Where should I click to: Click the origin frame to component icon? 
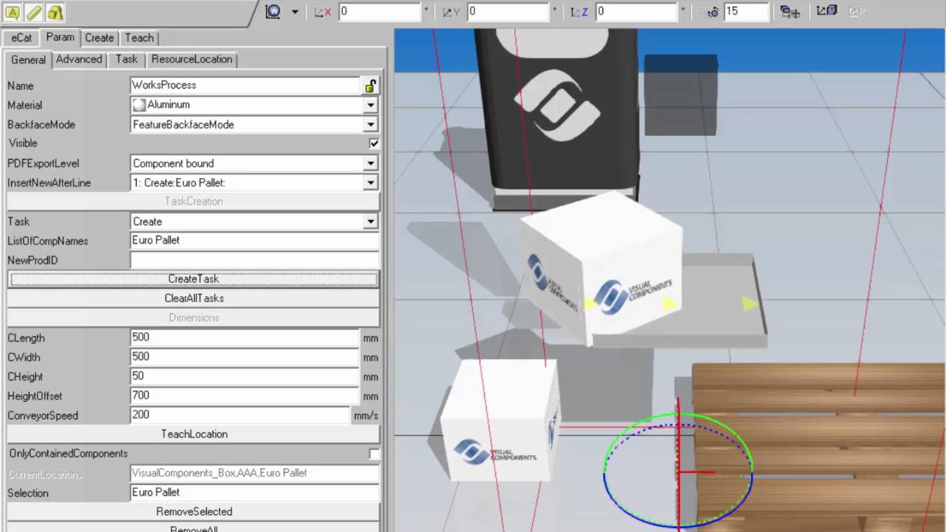(826, 11)
